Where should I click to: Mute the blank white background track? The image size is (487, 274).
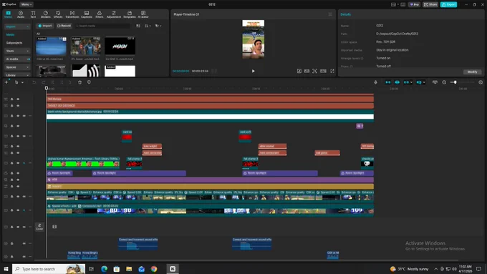(x=24, y=116)
